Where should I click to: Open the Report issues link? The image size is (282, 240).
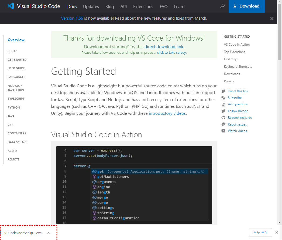point(237,124)
